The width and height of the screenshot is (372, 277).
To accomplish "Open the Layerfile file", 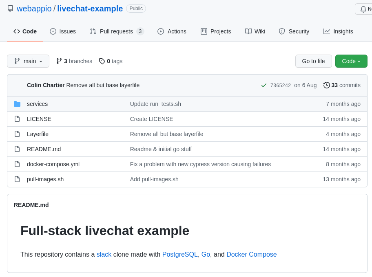I will pyautogui.click(x=38, y=134).
